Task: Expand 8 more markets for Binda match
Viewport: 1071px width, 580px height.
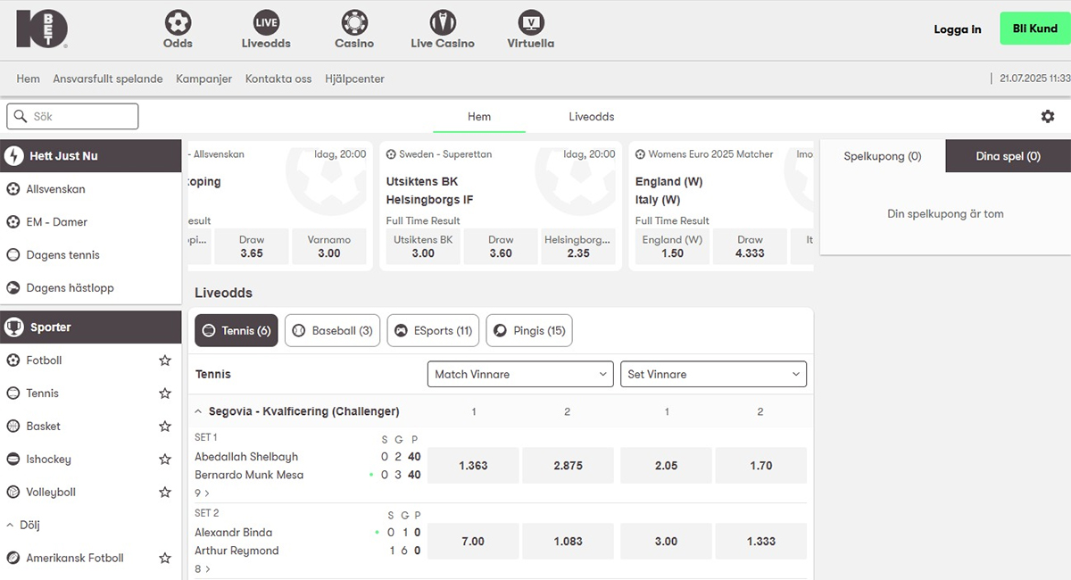Action: point(202,568)
